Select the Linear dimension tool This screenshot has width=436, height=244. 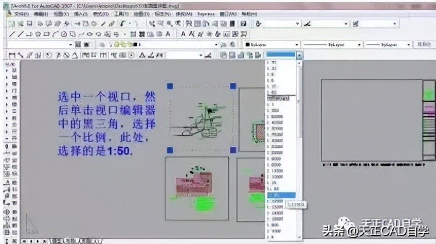click(12, 55)
